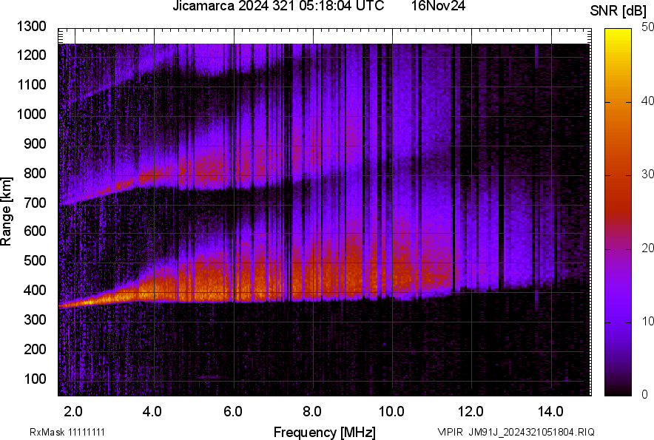Click the frequency tick label '10.0'
Screen dimensions: 654x440
[x=391, y=411]
